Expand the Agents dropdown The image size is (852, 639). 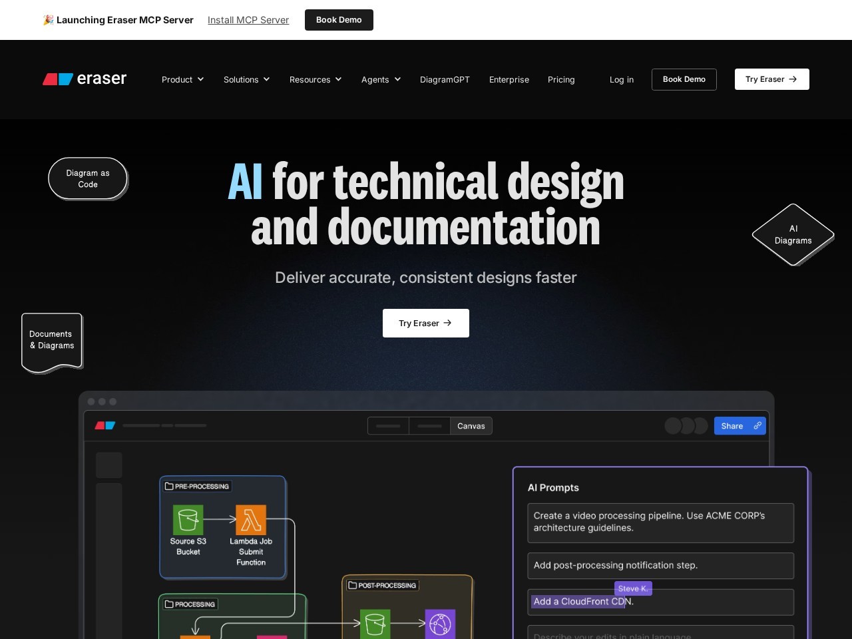(381, 79)
